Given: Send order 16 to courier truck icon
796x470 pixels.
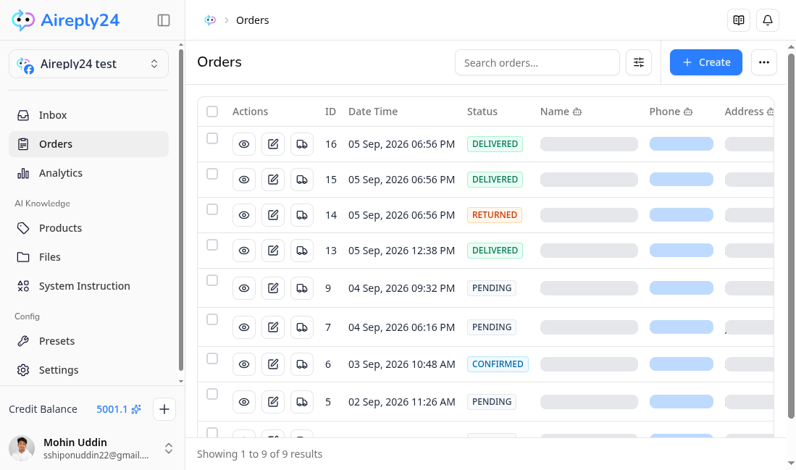Looking at the screenshot, I should coord(302,144).
